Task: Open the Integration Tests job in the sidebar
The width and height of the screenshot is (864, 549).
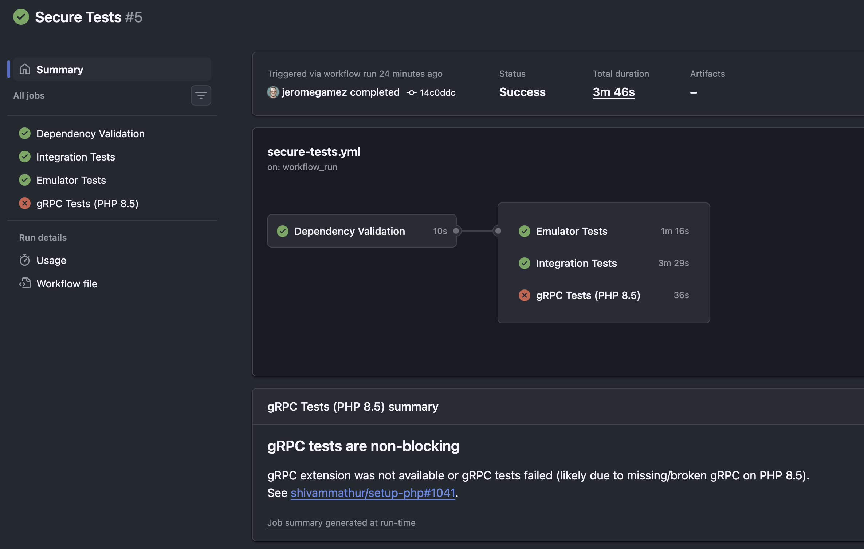Action: [75, 157]
